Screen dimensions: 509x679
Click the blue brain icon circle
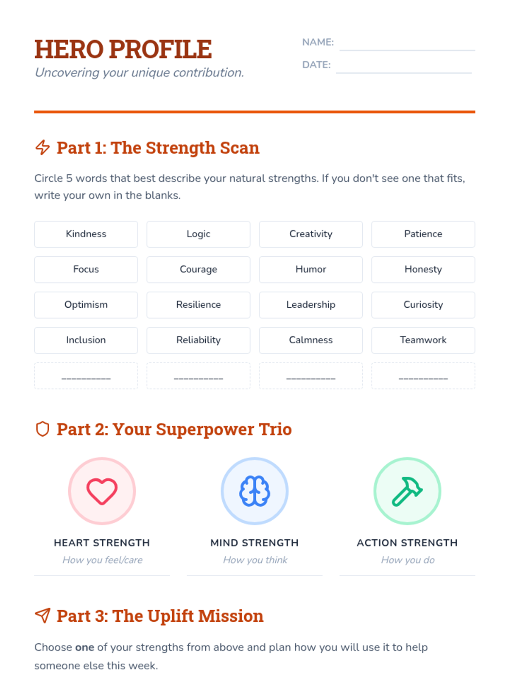tap(255, 491)
